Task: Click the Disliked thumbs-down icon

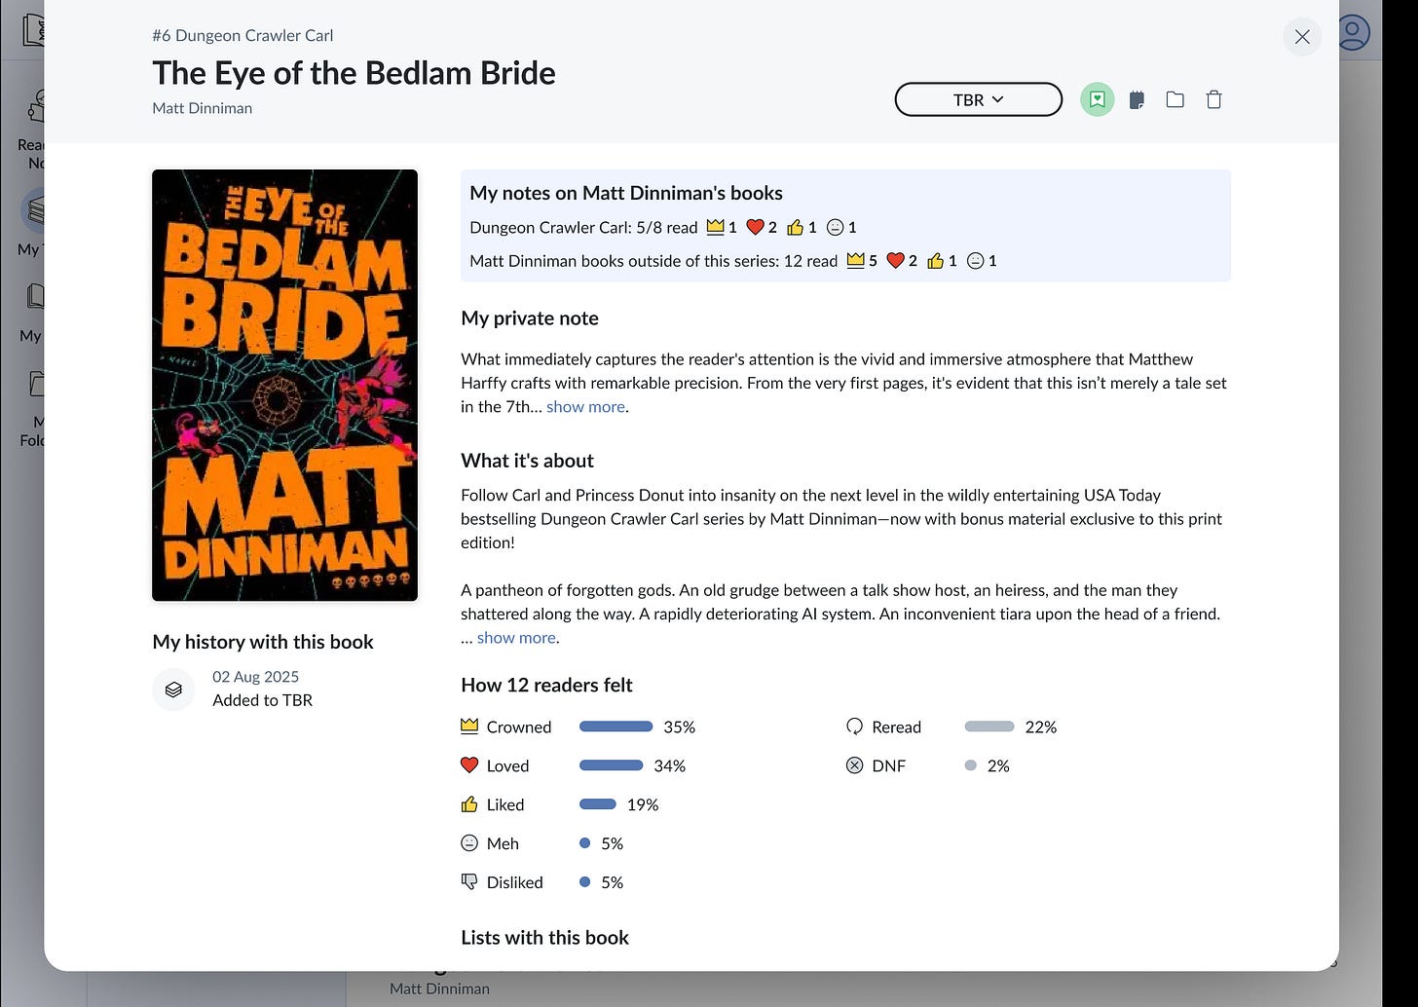Action: pos(469,882)
